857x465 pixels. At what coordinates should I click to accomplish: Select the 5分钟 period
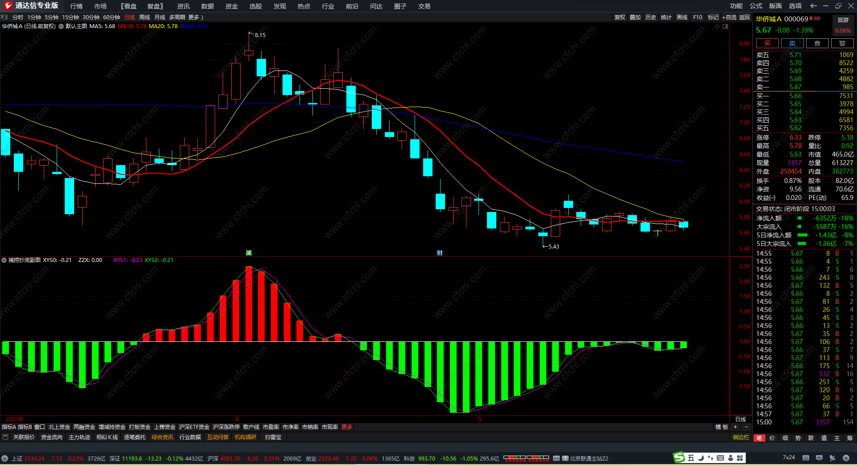coord(51,17)
